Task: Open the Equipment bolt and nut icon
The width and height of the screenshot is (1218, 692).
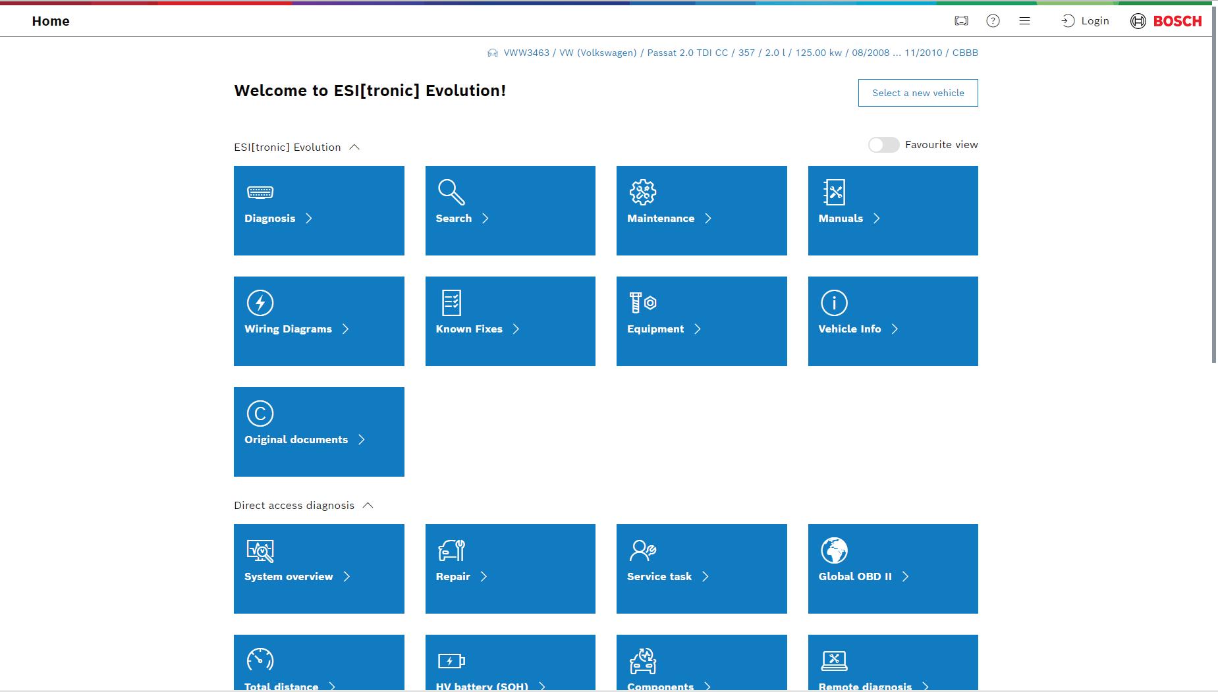Action: point(643,303)
